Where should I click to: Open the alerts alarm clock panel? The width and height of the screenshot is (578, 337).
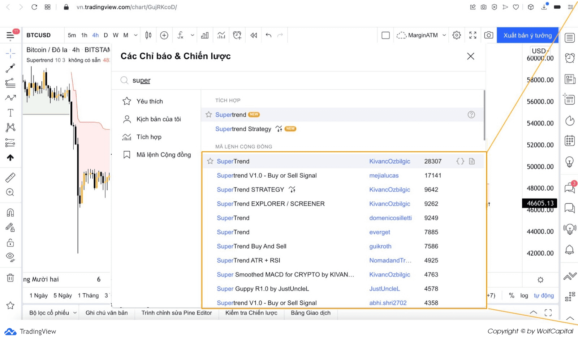click(x=570, y=58)
